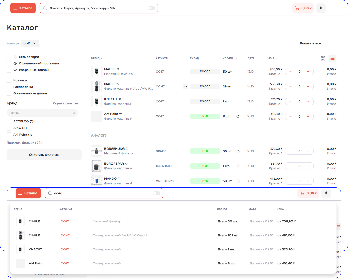Viewport: 348px width, 278px height.
Task: Switch to grid view layout icon
Action: 323,59
